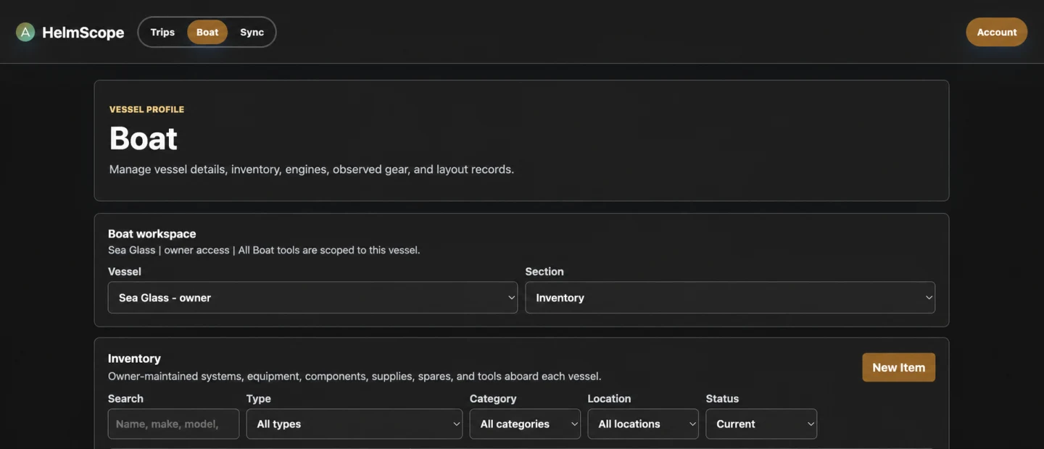The width and height of the screenshot is (1044, 449).
Task: Expand the Vessel dropdown
Action: [x=312, y=298]
